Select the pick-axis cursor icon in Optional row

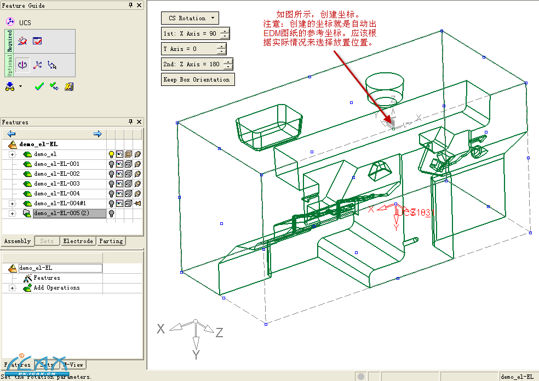coord(53,65)
